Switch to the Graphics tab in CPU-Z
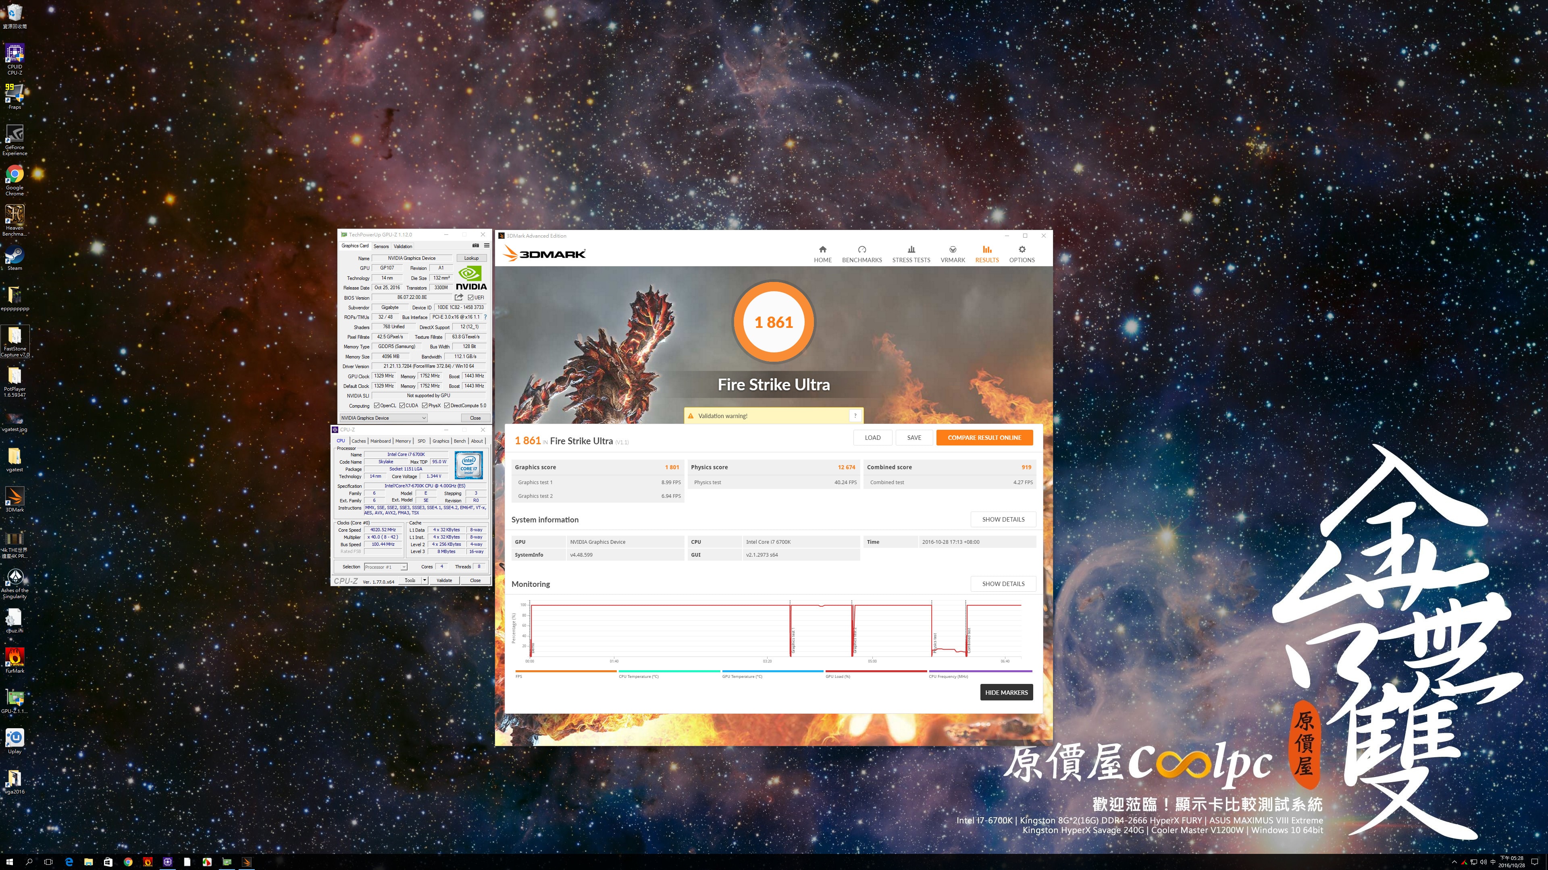This screenshot has height=870, width=1548. click(441, 441)
